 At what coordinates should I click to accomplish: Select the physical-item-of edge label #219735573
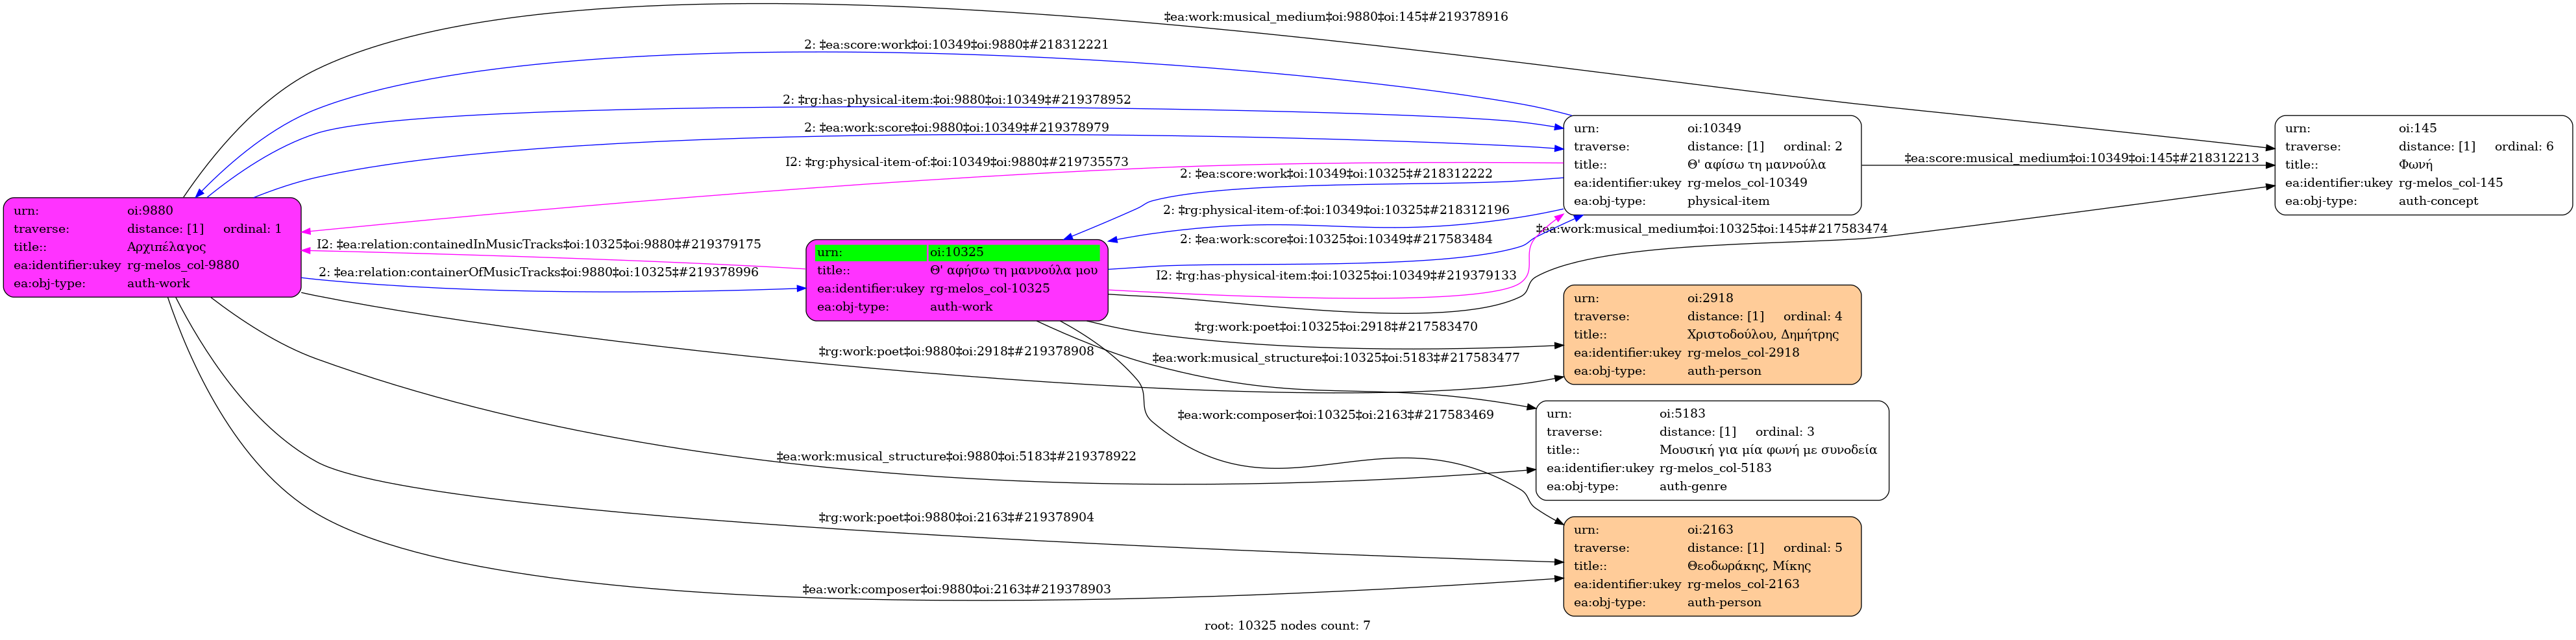pos(956,161)
